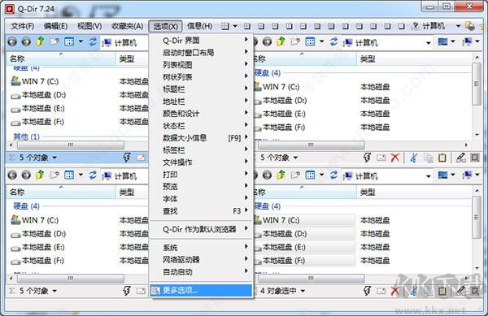
Task: Select WIN 7 (C:) in bottom-right pane
Action: 277,220
